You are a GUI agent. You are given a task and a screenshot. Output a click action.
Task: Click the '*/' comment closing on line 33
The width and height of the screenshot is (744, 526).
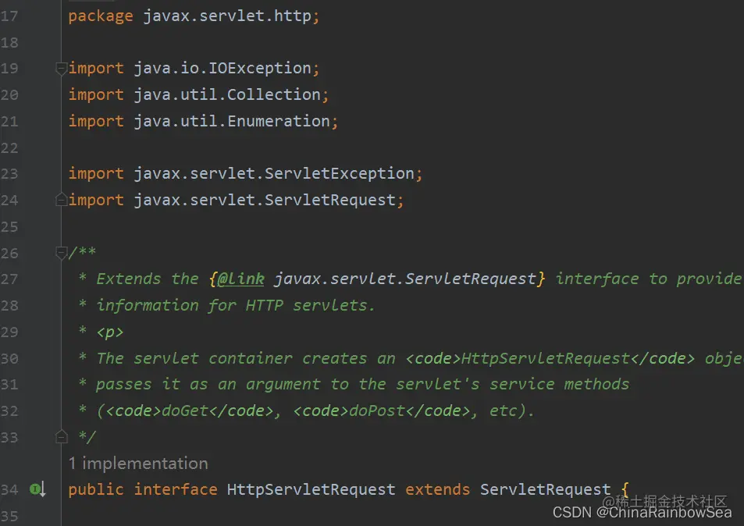tap(87, 437)
